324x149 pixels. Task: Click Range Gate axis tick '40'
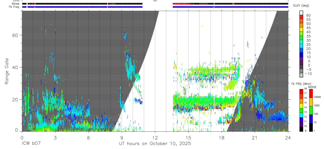tap(16, 67)
